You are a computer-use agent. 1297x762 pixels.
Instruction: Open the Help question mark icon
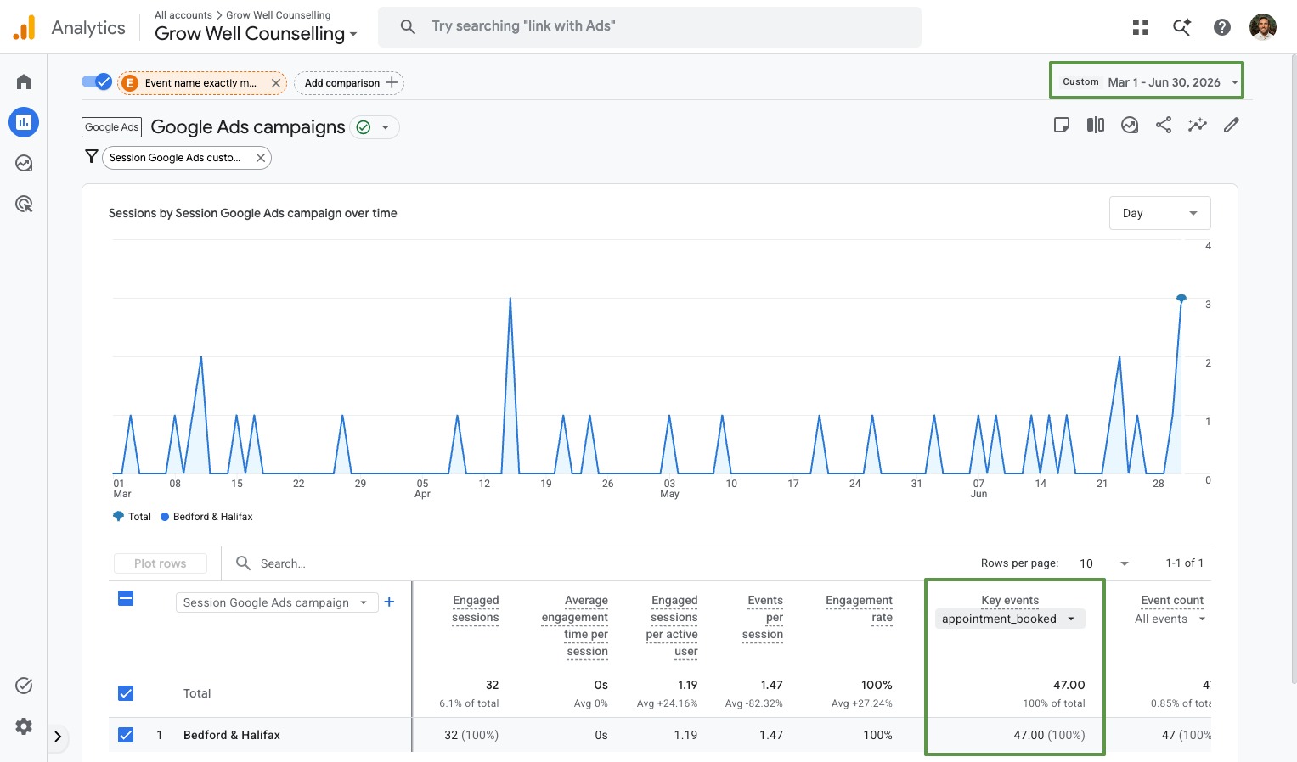1222,27
